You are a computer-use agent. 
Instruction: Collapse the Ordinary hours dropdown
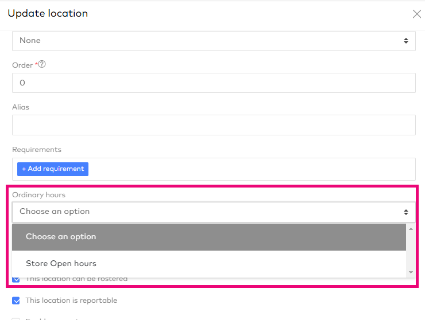coord(214,212)
